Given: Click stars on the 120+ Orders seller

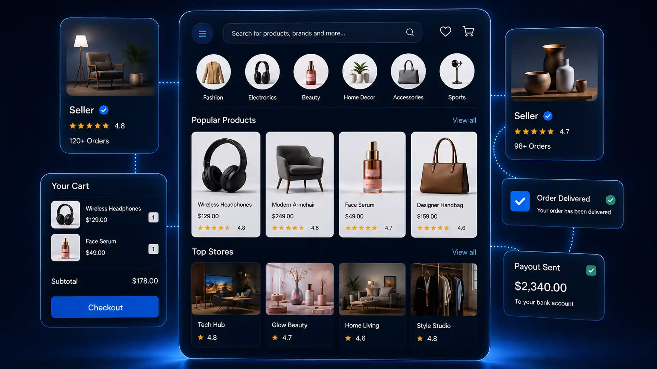Looking at the screenshot, I should [x=89, y=126].
